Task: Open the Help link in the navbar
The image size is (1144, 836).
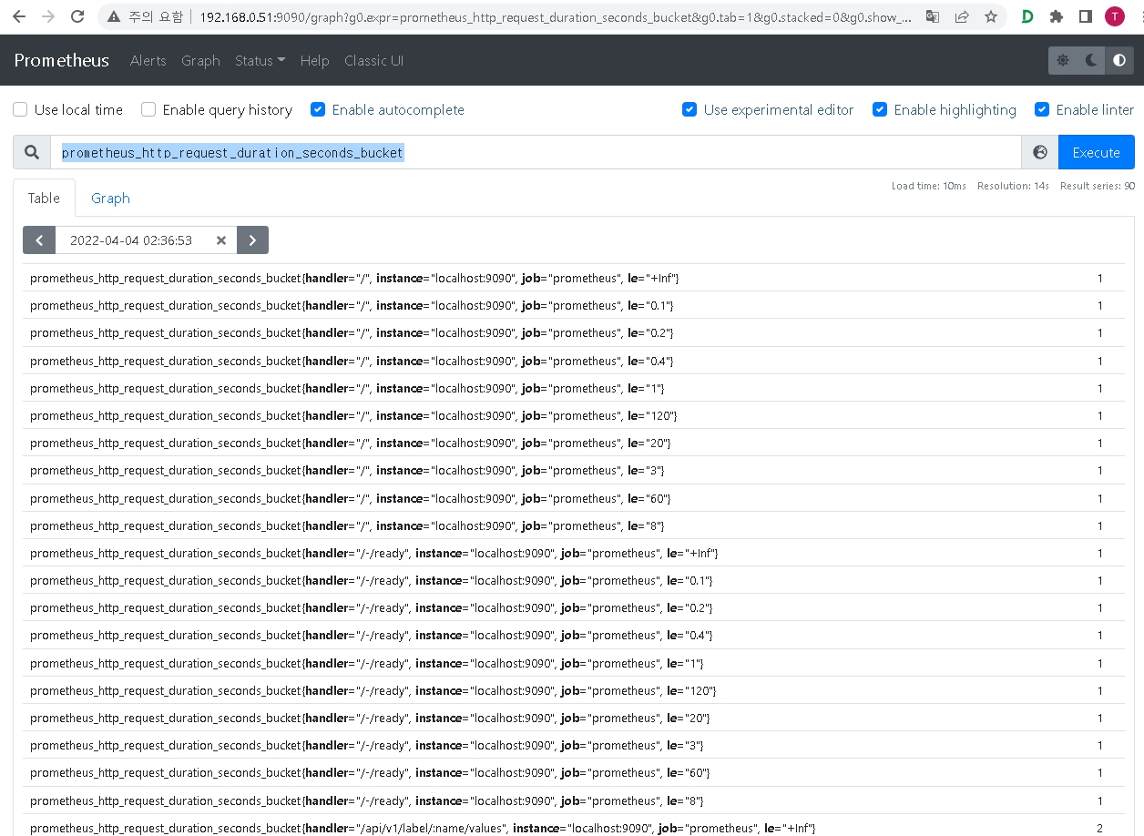Action: click(314, 61)
